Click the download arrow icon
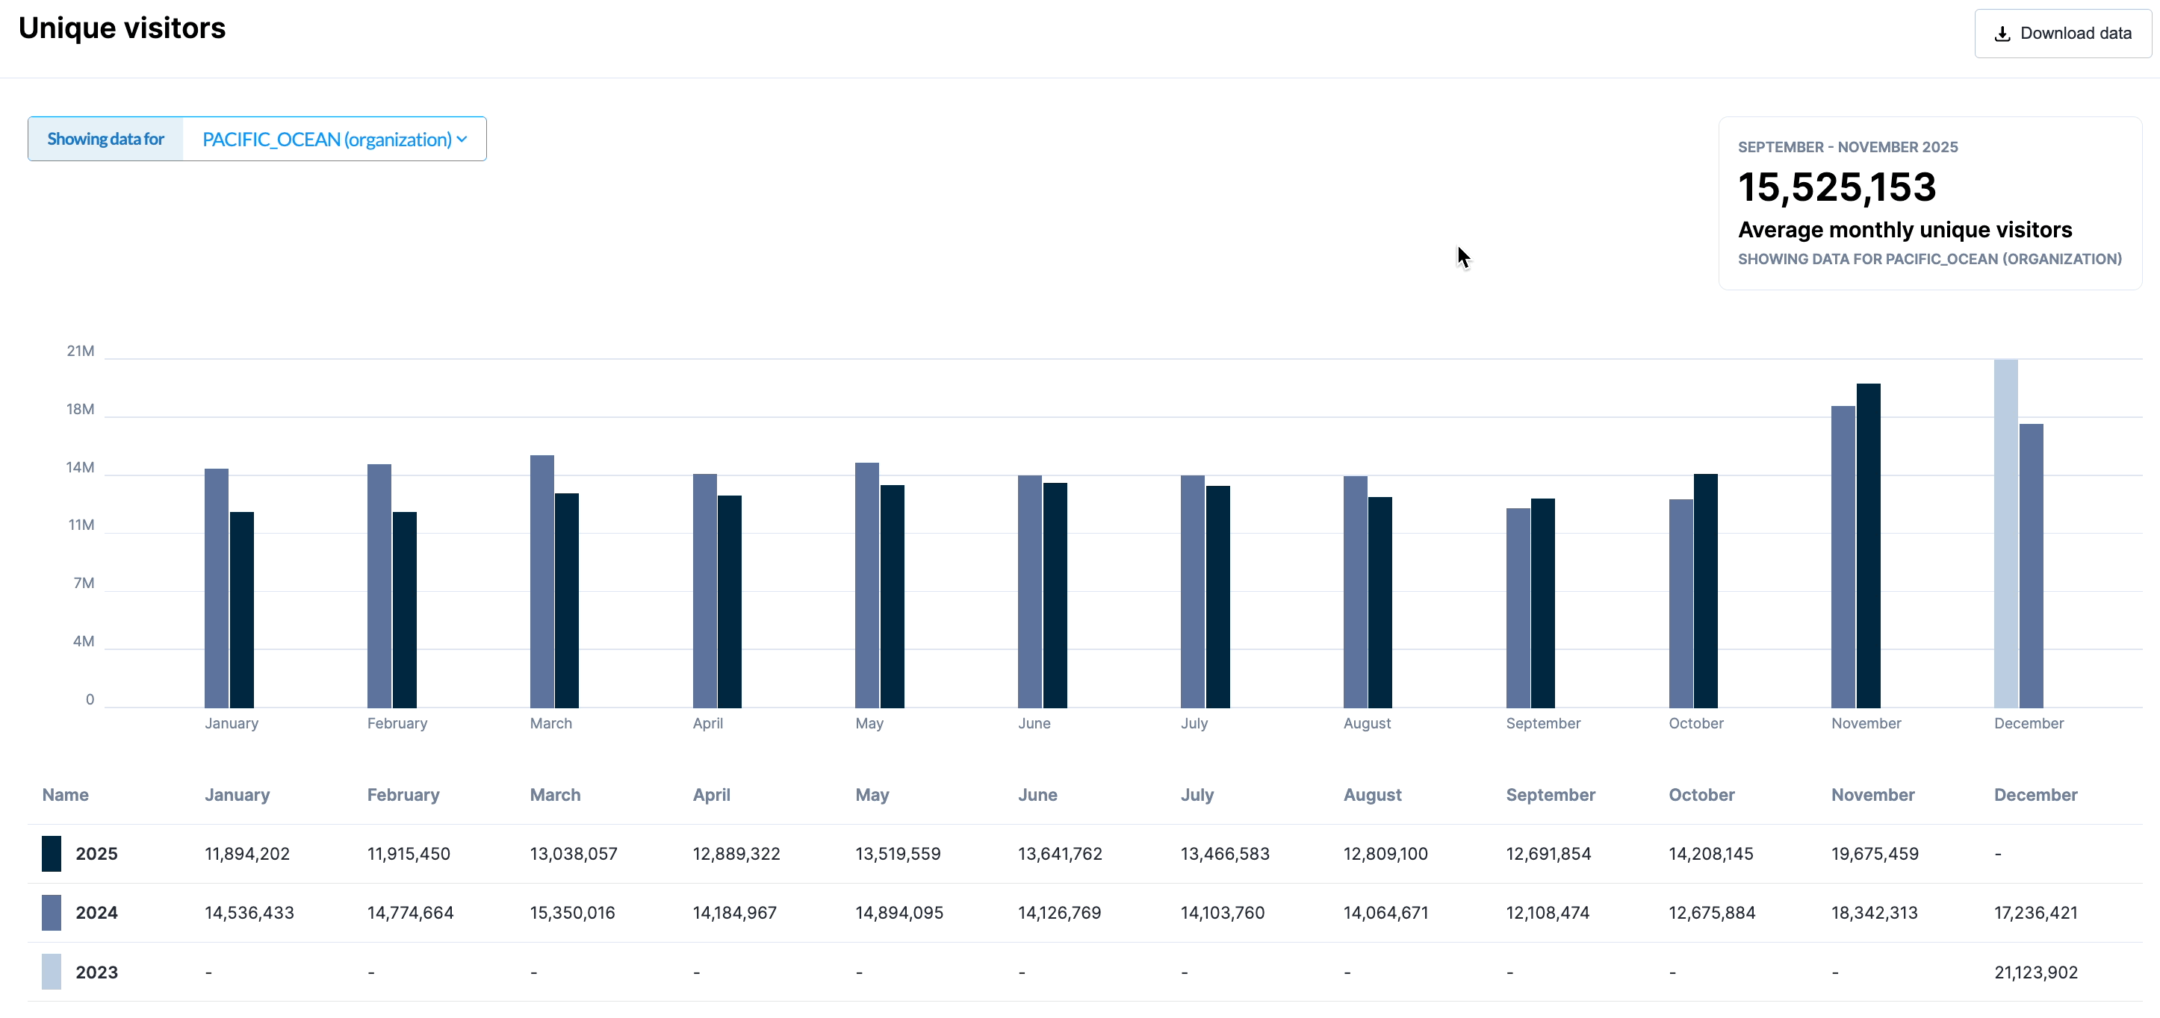 pos(2002,34)
